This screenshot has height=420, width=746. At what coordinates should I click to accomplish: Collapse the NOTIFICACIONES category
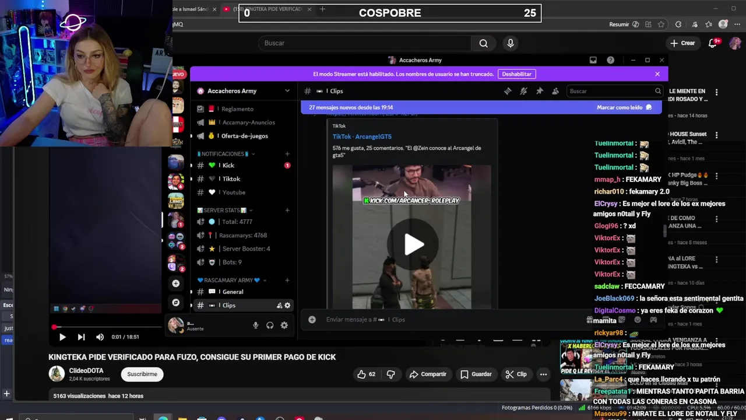coord(226,154)
